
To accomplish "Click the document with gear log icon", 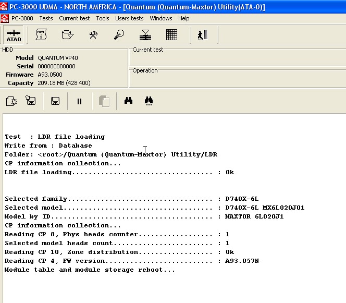I will click(x=11, y=101).
